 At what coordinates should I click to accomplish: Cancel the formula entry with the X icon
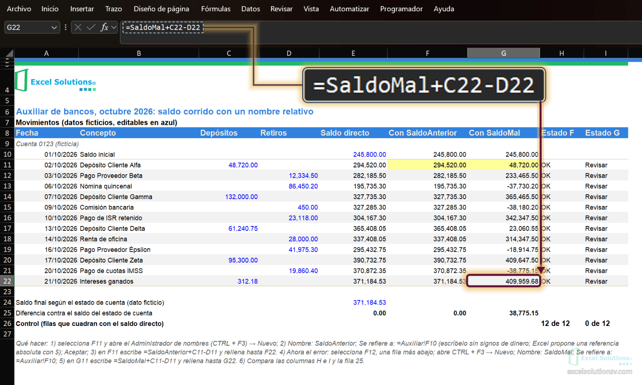pos(78,27)
